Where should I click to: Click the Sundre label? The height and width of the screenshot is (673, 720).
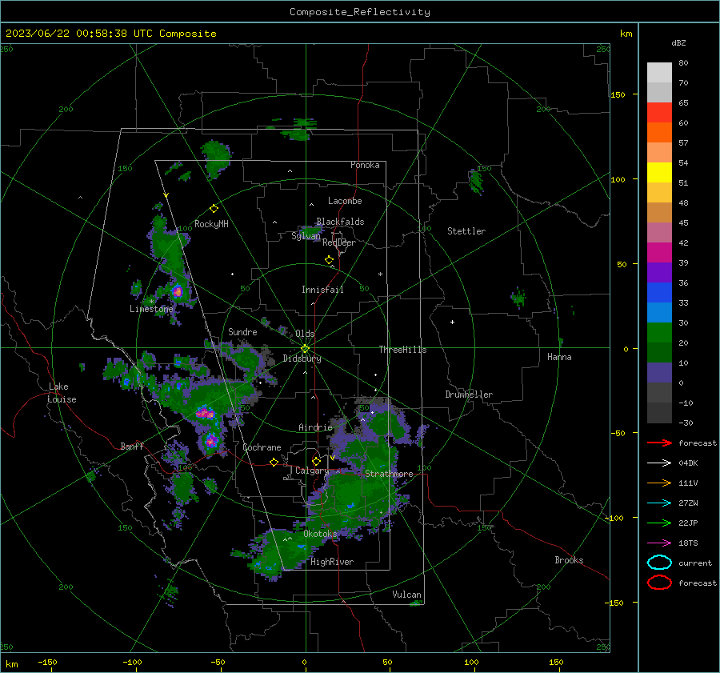242,331
